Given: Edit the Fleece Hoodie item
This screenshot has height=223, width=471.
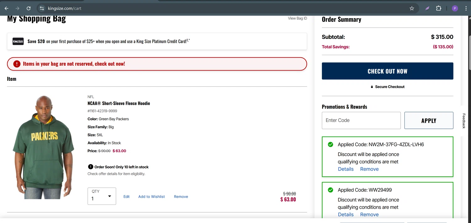Looking at the screenshot, I should pos(127,197).
